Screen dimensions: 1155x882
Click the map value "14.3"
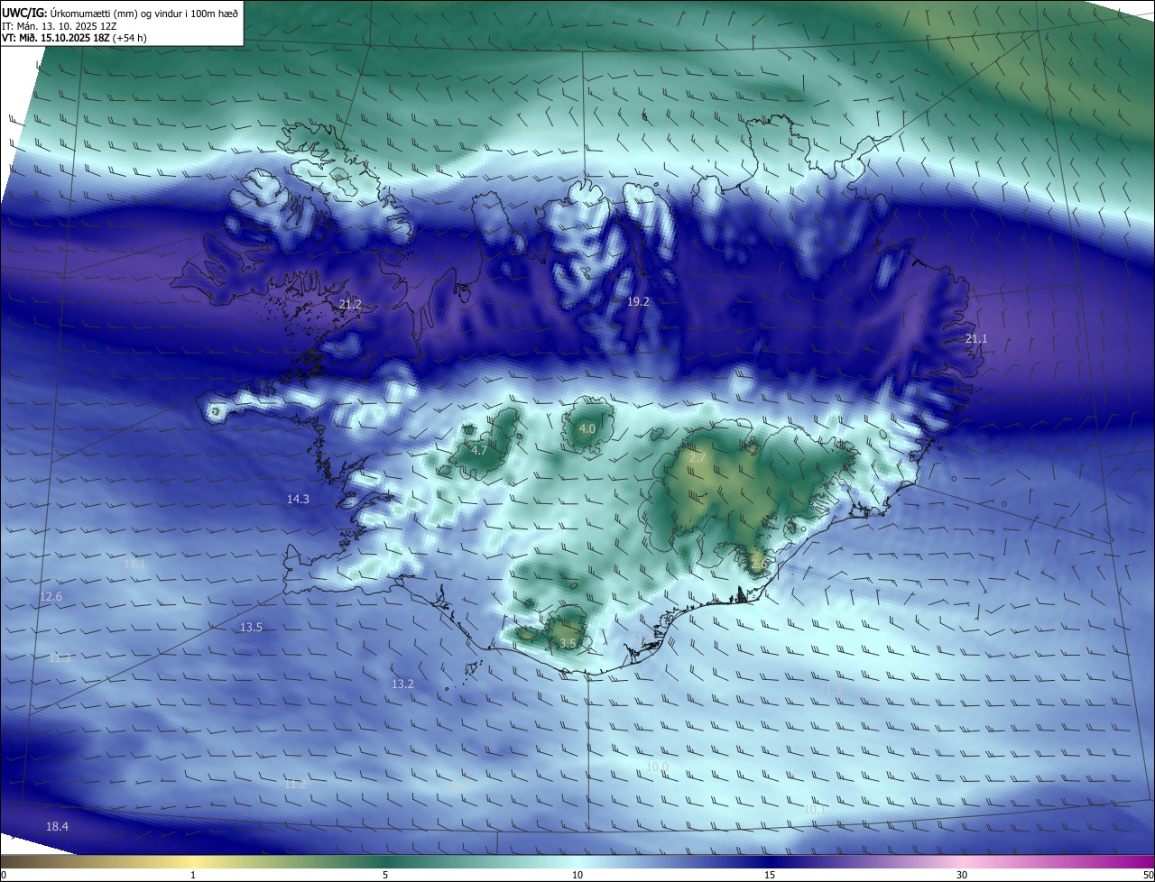tap(298, 499)
